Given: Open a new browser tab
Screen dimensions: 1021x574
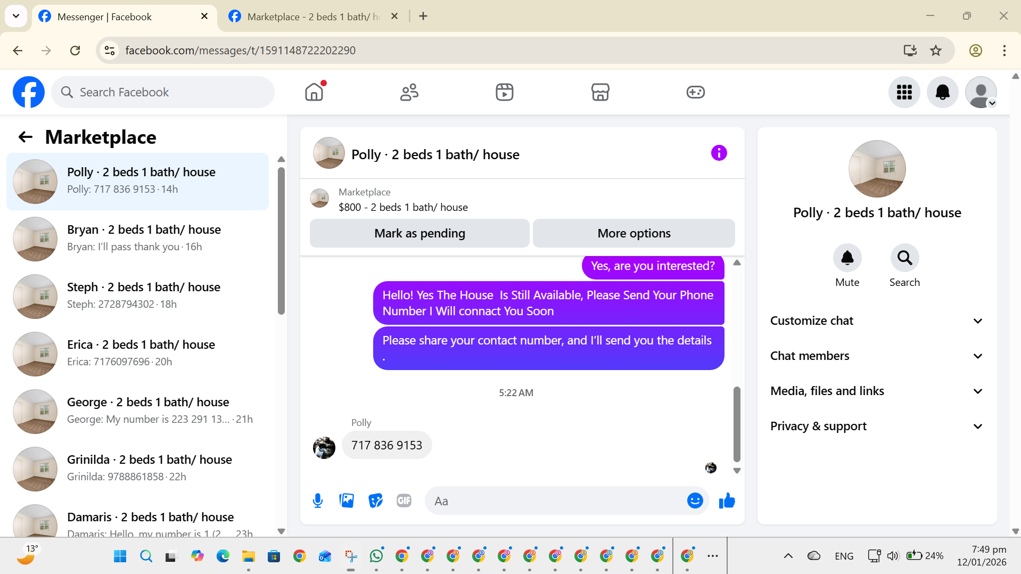Looking at the screenshot, I should tap(423, 17).
